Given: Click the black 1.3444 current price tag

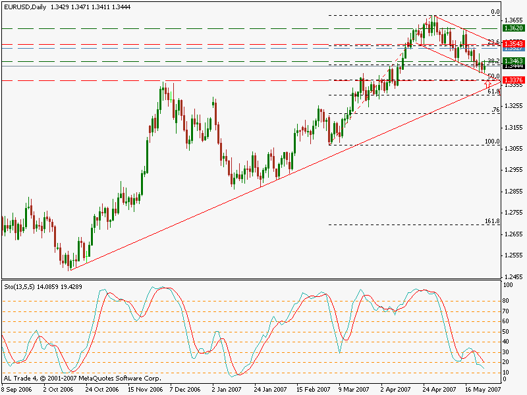Looking at the screenshot, I should (513, 66).
